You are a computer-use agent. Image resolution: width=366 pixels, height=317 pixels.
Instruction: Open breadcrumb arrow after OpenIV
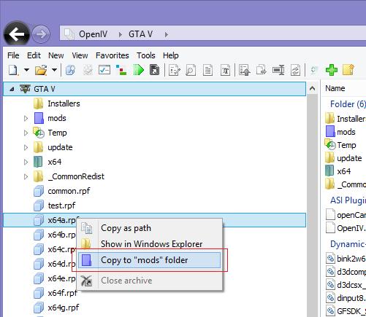120,34
